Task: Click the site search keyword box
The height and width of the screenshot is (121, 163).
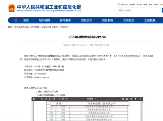Action: [140, 10]
